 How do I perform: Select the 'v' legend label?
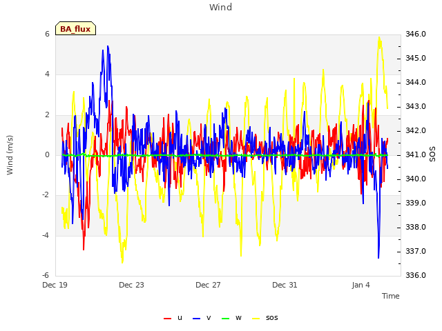click(x=209, y=318)
